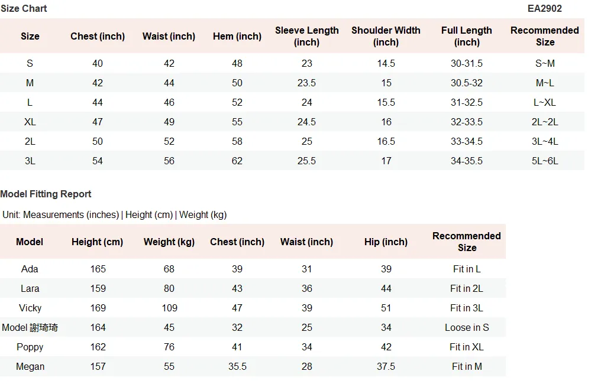The width and height of the screenshot is (601, 384).
Task: Click shoulder width 16.5 cell
Action: tap(386, 142)
